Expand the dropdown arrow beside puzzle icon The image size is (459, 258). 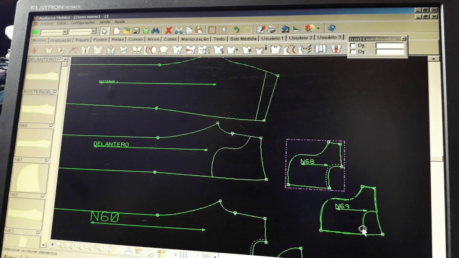pos(318,28)
